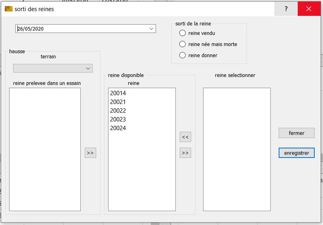Choose reine née mais morte option

click(x=182, y=44)
